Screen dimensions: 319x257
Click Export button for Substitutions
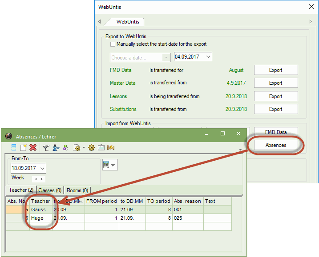(x=276, y=109)
